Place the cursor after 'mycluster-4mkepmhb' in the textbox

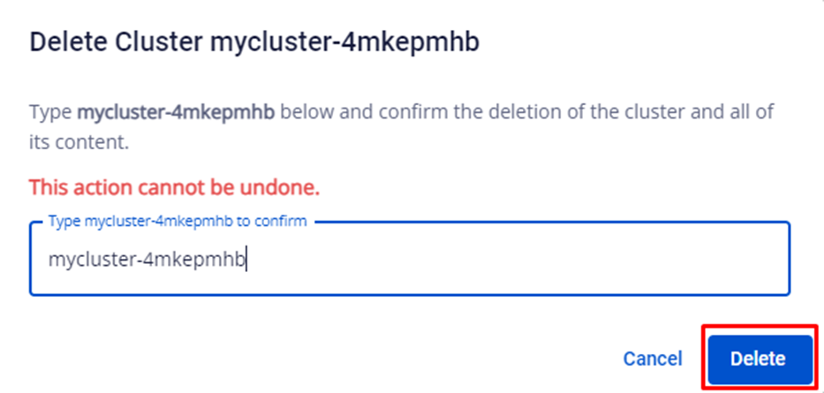pyautogui.click(x=246, y=260)
